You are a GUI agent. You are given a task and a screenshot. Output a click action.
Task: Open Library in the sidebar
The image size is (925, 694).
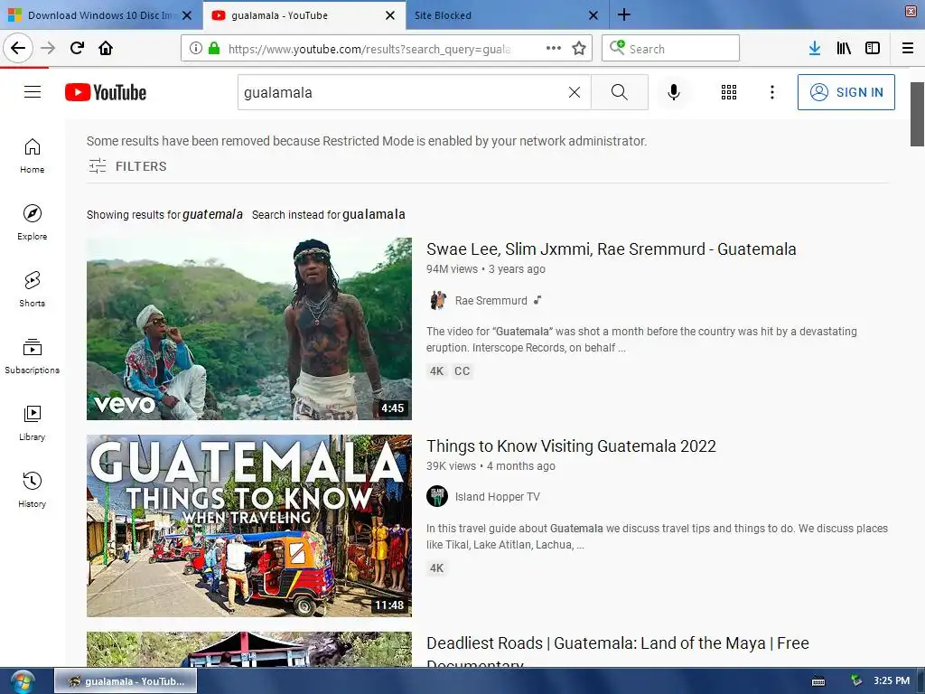click(33, 423)
